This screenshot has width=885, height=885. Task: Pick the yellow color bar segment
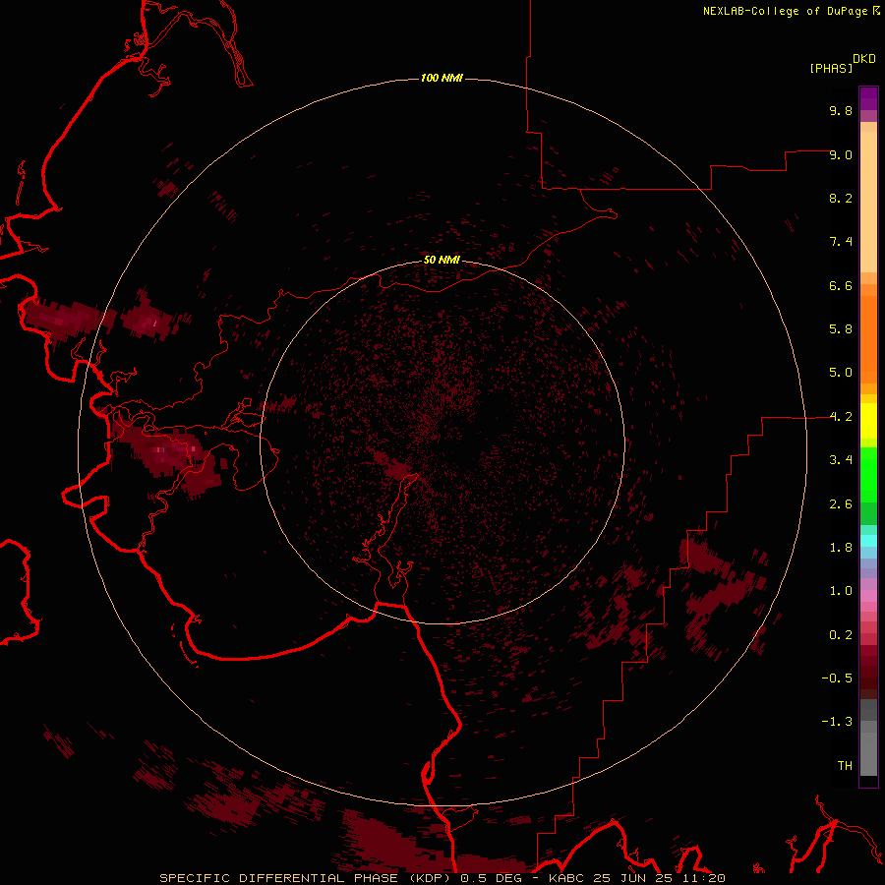(868, 421)
